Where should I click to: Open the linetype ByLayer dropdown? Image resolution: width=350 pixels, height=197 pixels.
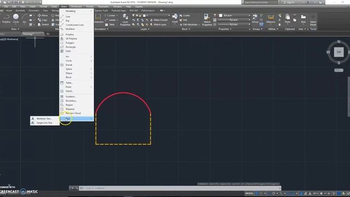click(x=235, y=24)
